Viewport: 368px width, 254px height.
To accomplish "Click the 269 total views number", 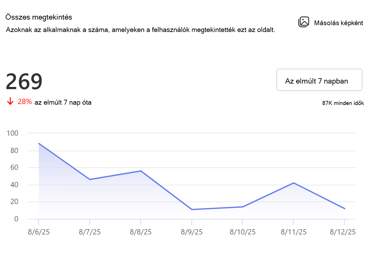I will 24,81.
